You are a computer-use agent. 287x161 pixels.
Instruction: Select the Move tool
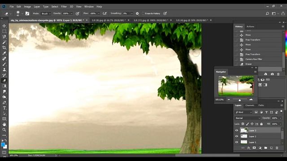point(4,26)
